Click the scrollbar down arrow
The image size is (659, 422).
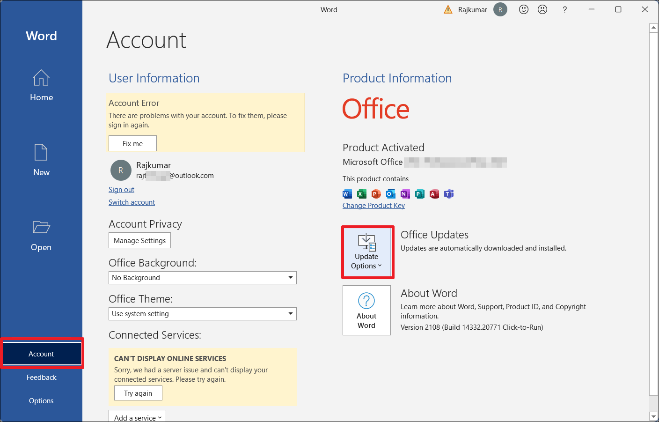click(x=654, y=416)
